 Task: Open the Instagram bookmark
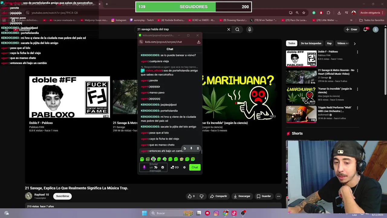point(119,20)
